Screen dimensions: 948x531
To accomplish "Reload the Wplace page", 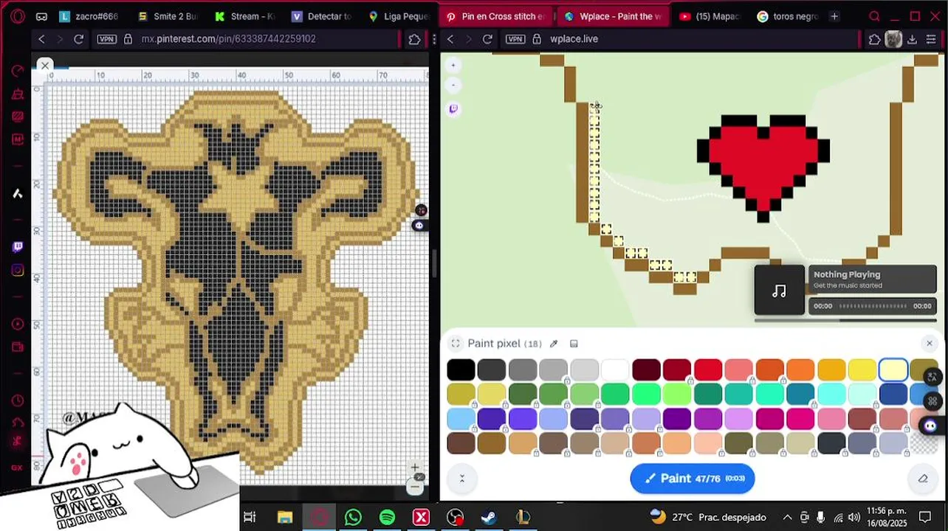I will (x=487, y=39).
